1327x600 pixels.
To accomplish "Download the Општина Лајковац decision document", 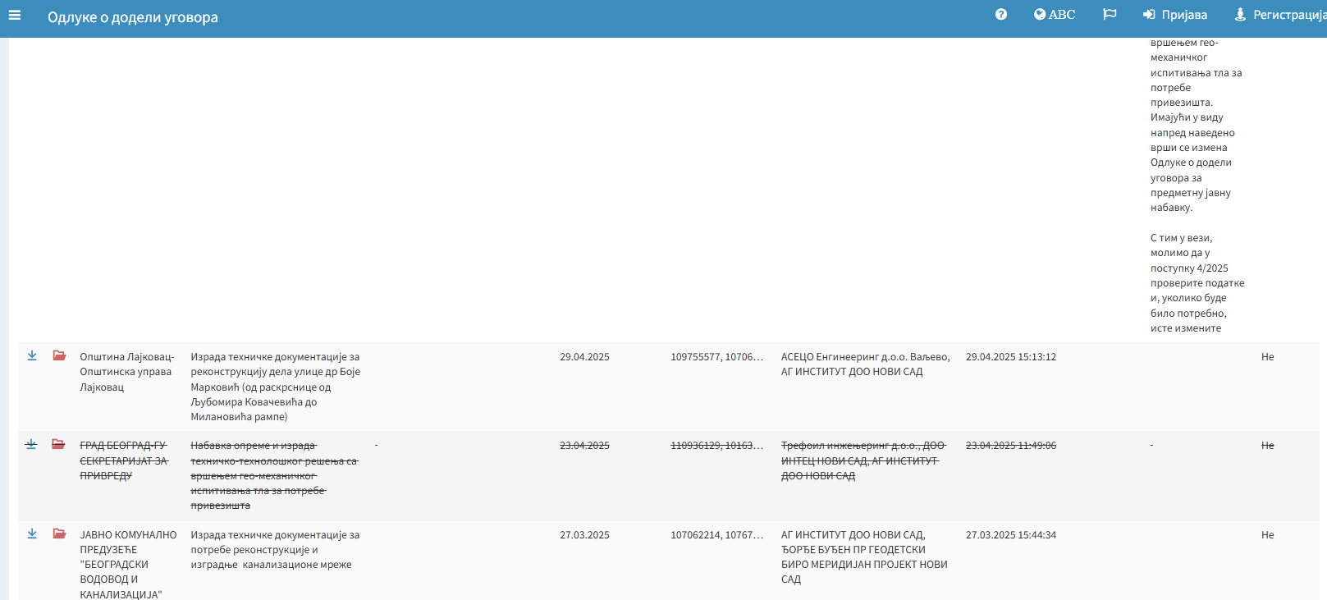I will pos(32,356).
